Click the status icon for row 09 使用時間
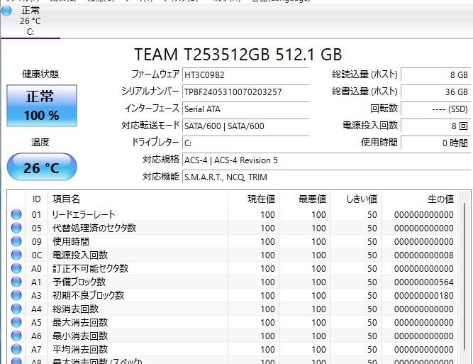Screen dimensions: 473x364 click(16, 242)
